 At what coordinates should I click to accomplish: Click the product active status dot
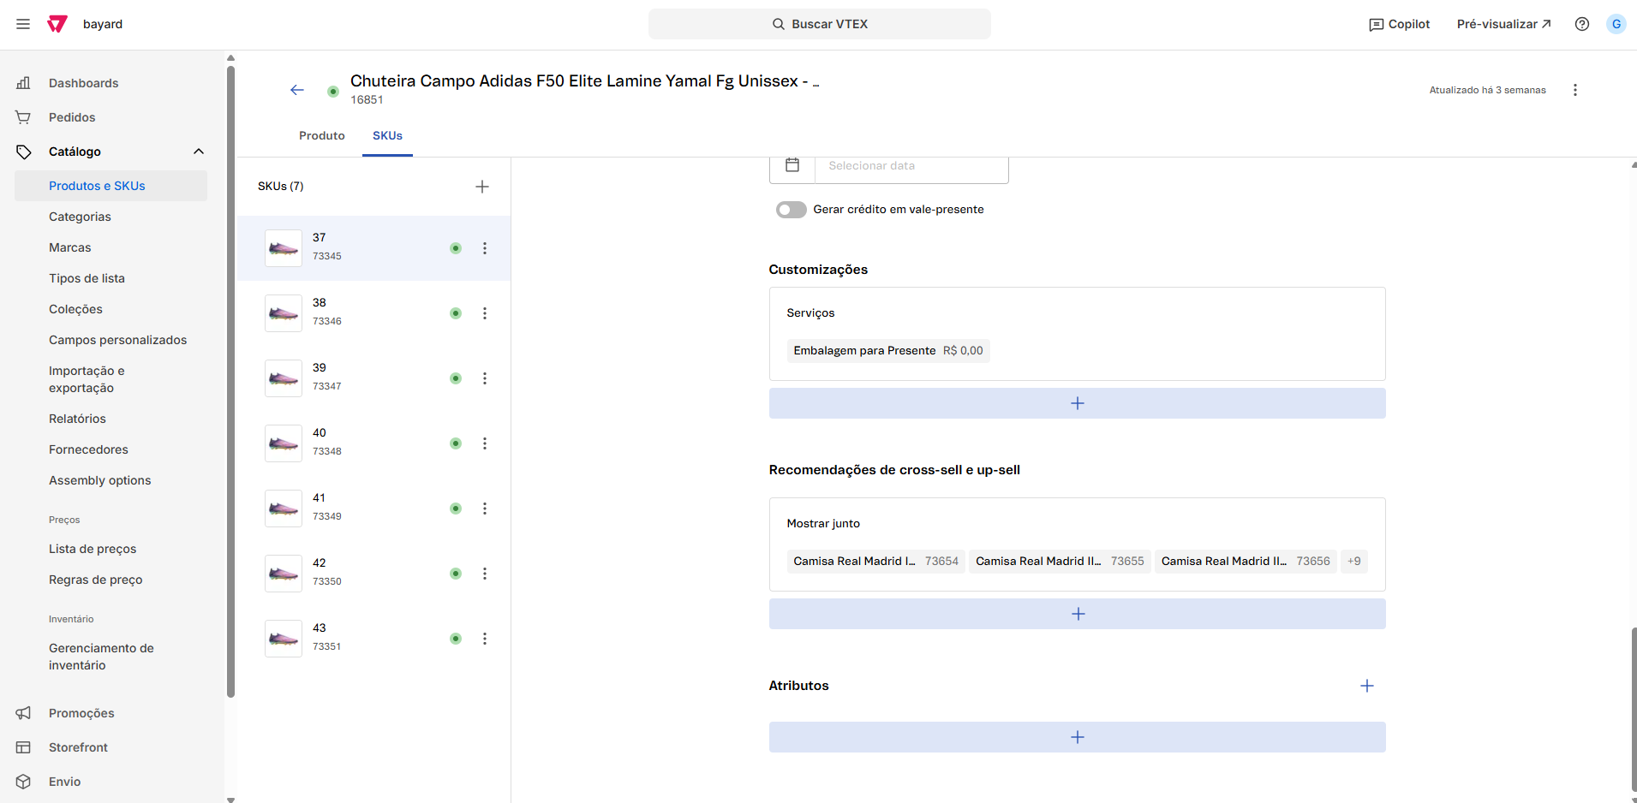coord(333,91)
